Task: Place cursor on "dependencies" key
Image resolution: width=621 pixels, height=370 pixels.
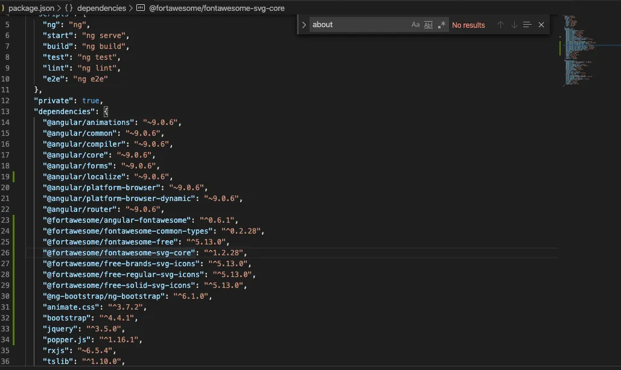Action: [x=65, y=111]
